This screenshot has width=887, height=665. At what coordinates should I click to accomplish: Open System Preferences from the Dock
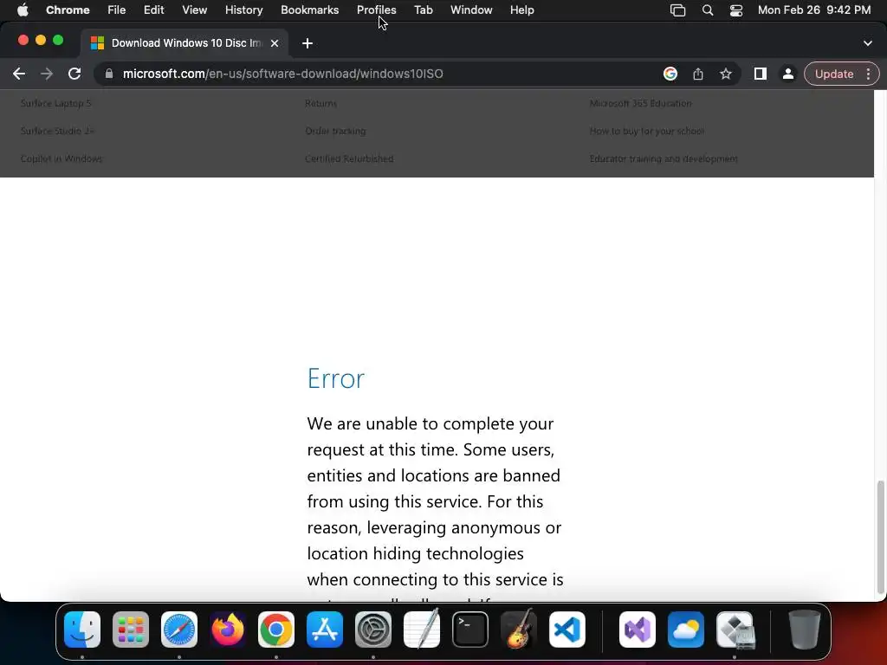tap(372, 629)
